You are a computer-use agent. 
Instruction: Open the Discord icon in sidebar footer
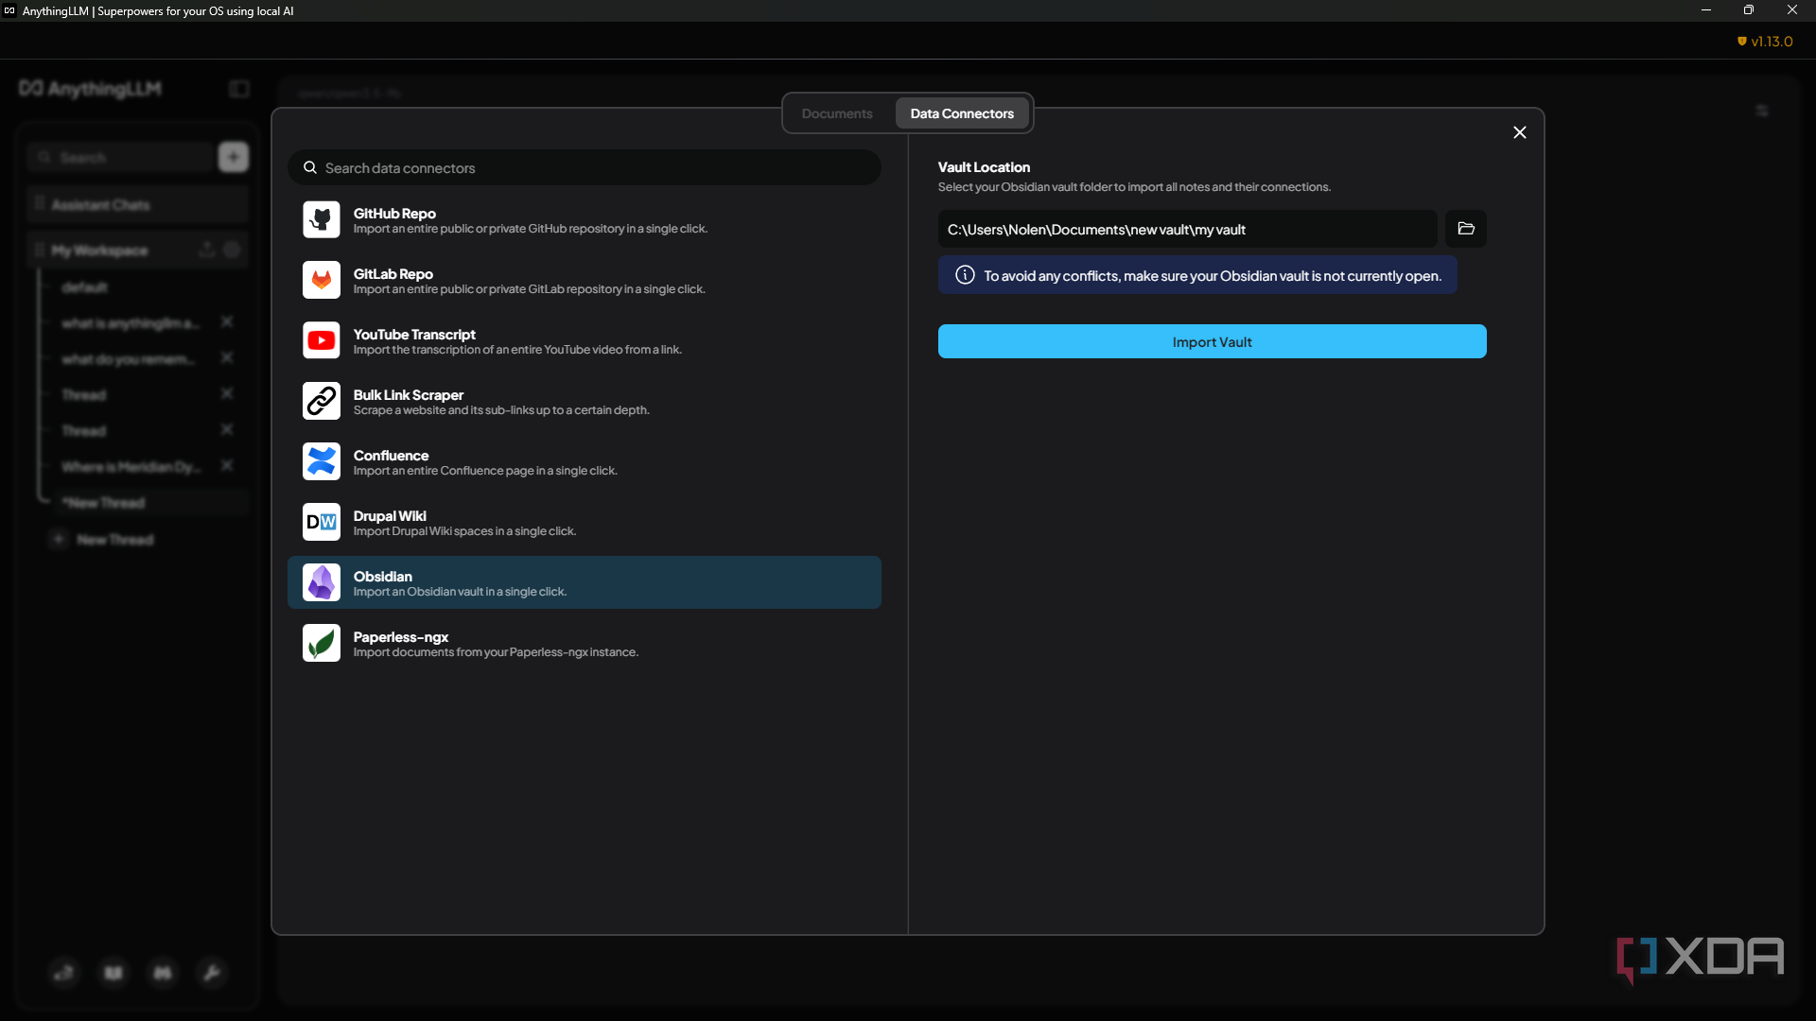point(163,973)
